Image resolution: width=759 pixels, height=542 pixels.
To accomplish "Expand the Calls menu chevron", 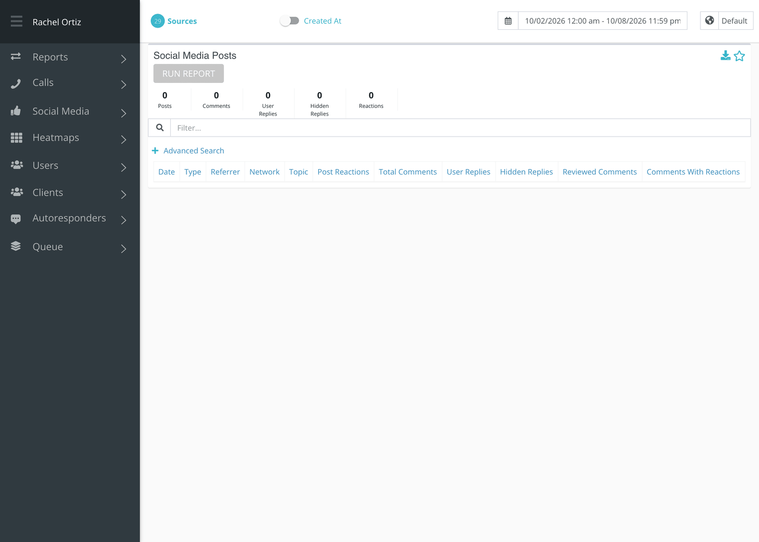I will pos(124,84).
